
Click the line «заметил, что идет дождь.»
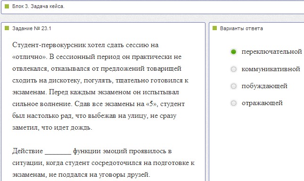coord(52,128)
